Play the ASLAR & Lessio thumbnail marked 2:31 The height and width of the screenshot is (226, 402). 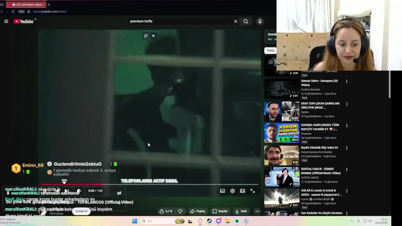pos(282,198)
